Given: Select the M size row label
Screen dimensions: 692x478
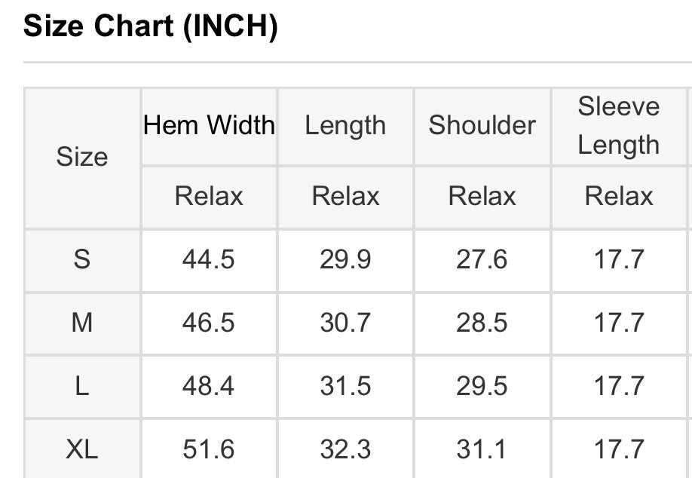Looking at the screenshot, I should pos(82,323).
